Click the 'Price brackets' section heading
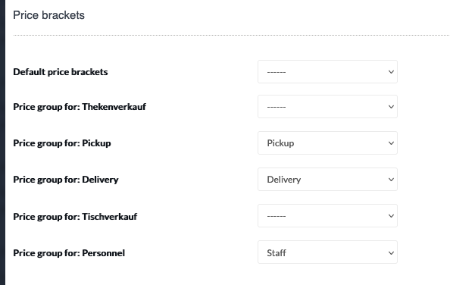The height and width of the screenshot is (285, 450). point(48,15)
